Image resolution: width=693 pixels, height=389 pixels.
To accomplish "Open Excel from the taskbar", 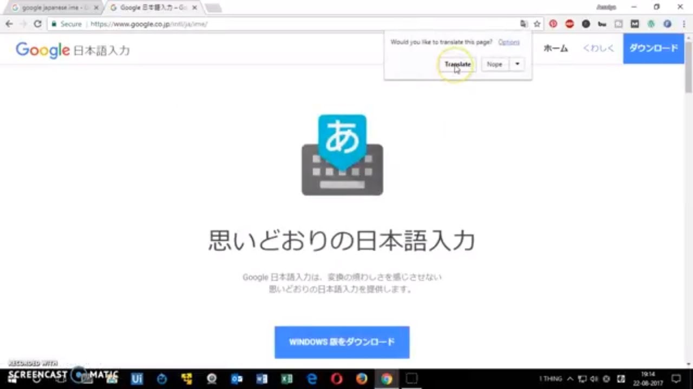I will pyautogui.click(x=287, y=379).
